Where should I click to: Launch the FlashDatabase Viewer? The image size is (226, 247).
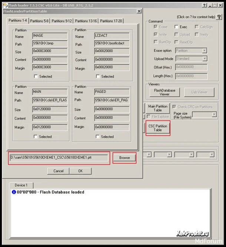(x=164, y=92)
